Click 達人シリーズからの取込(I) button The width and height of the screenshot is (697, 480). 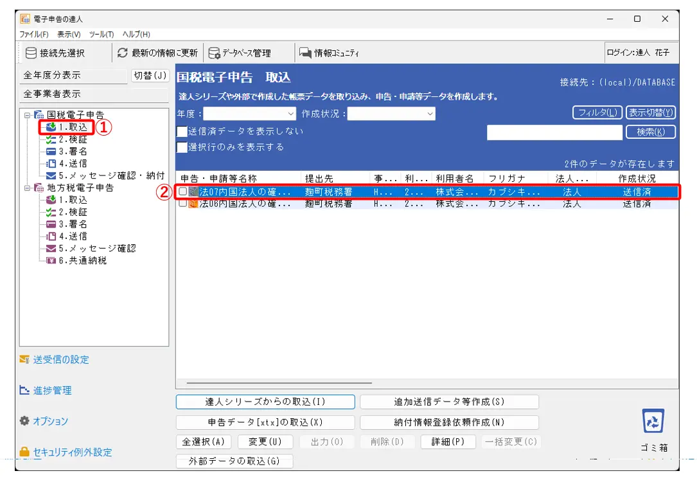point(265,402)
